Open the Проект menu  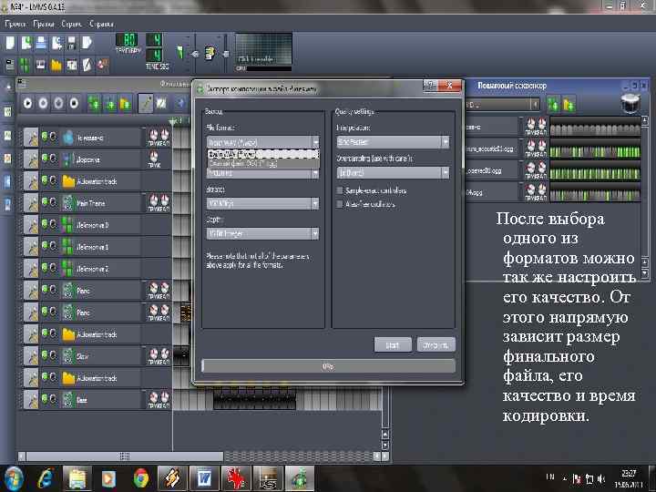coord(15,25)
